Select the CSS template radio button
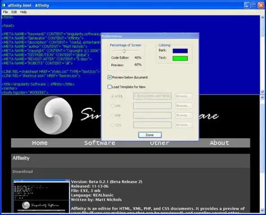Image resolution: width=266 pixels, height=215 pixels. point(112,125)
